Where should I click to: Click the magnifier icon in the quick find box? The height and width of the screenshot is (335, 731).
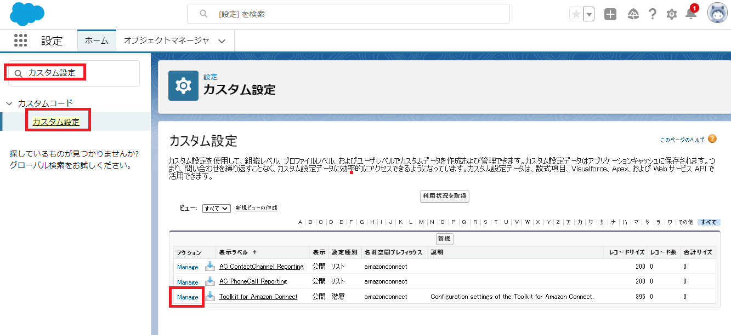click(19, 73)
